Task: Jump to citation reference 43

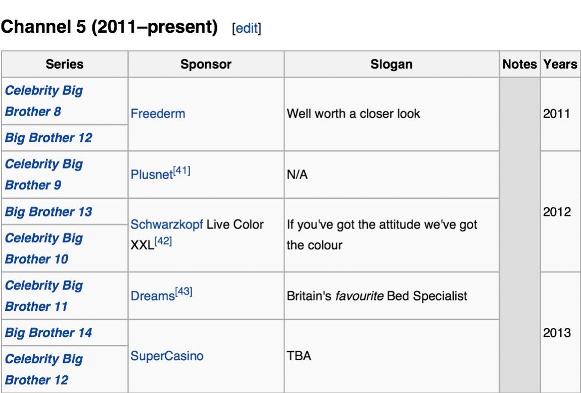Action: [183, 293]
